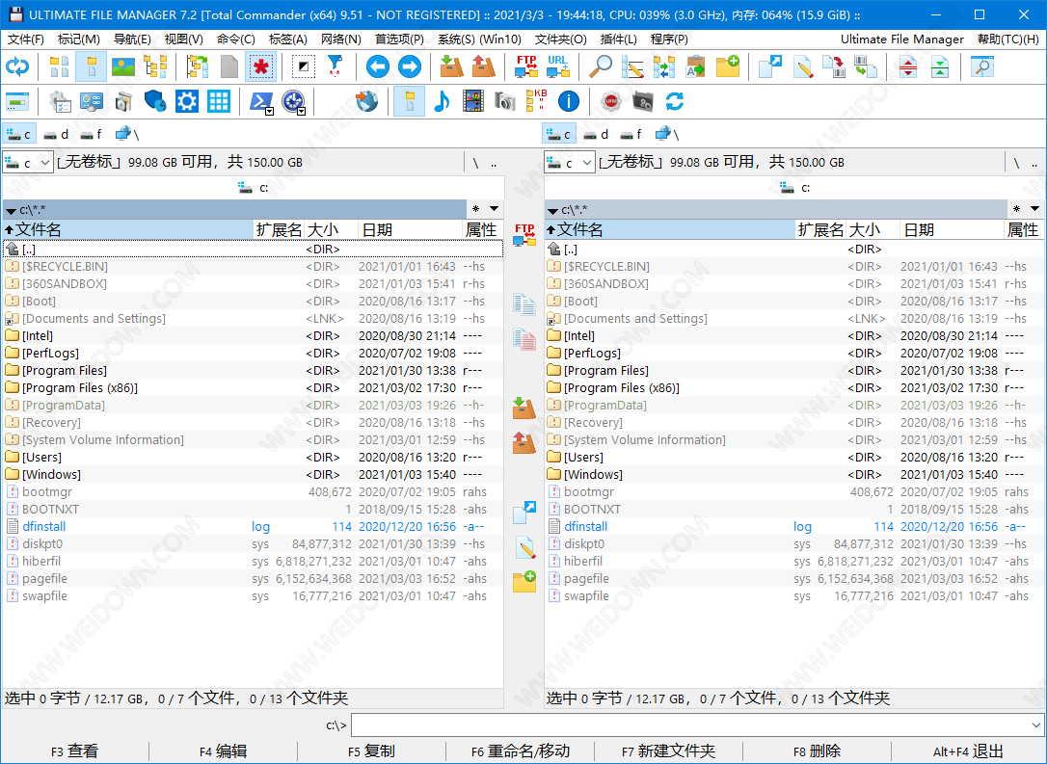Viewport: 1047px width, 764px height.
Task: Click the F4 编辑 button
Action: click(223, 751)
